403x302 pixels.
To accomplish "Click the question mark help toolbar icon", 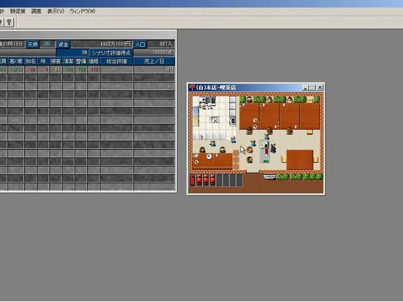I will [x=9, y=23].
